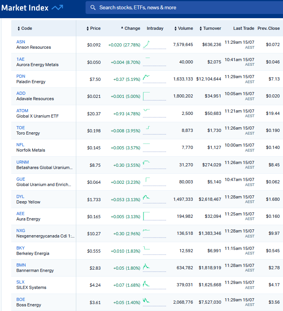Click the 2,068,776 volume for Boss Energy
Image resolution: width=283 pixels, height=311 pixels.
tap(183, 302)
